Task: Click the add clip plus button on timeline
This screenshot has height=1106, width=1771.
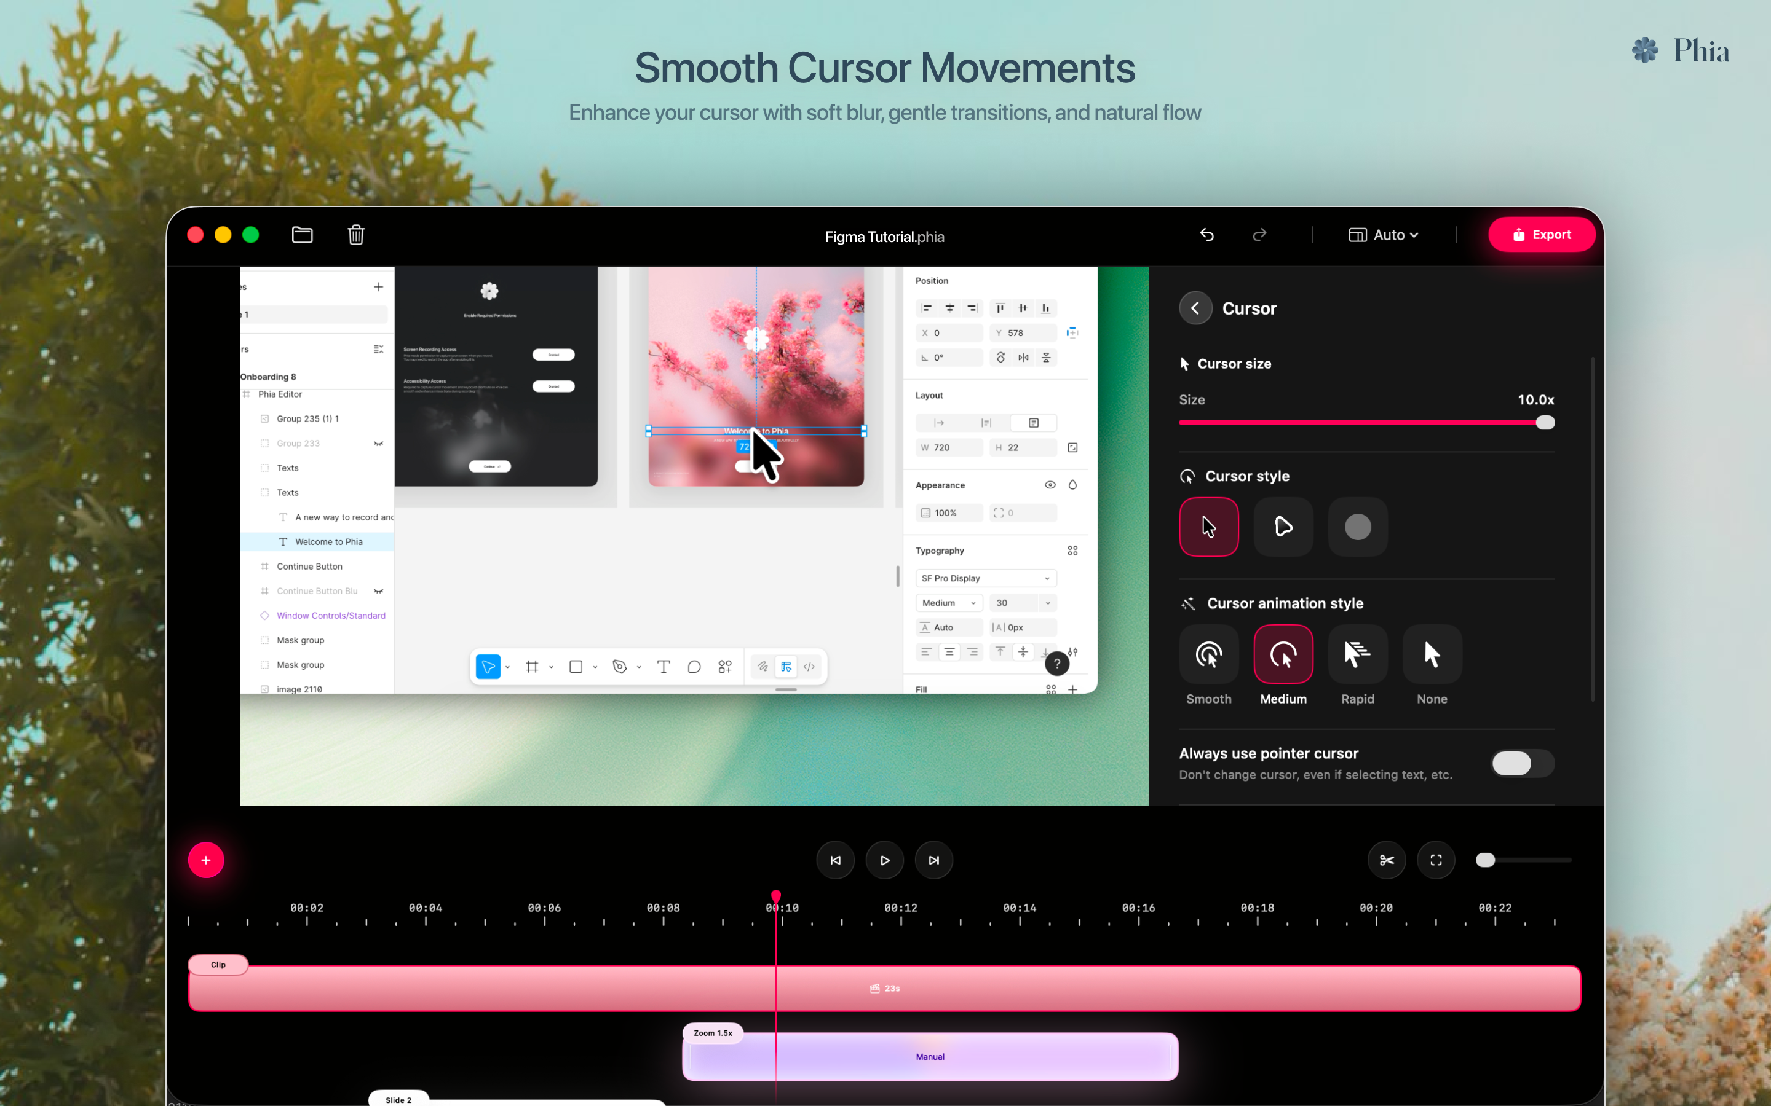Action: [205, 860]
